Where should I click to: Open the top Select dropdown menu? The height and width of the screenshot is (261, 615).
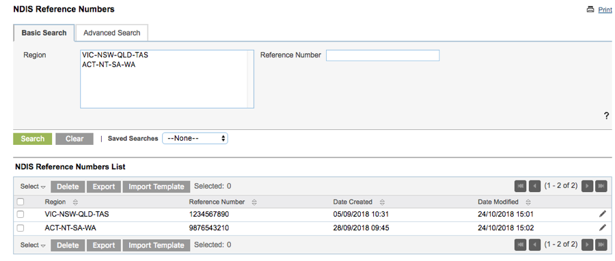(x=33, y=187)
